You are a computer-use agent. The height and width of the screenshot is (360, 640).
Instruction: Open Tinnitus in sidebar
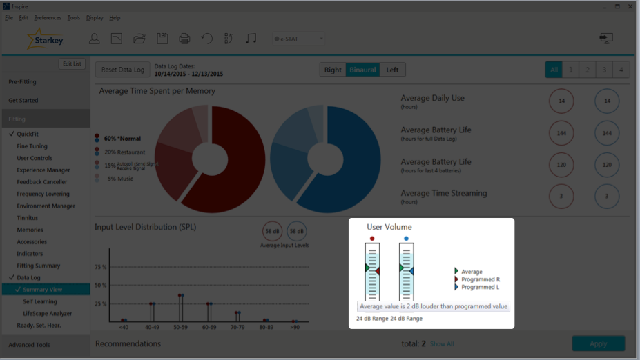click(x=27, y=218)
